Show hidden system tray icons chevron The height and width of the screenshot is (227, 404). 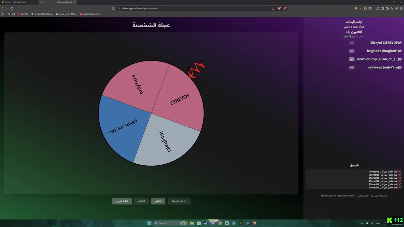362,223
